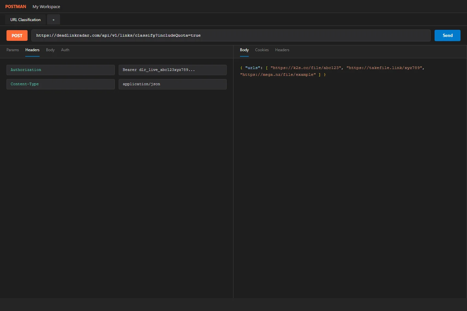Image resolution: width=467 pixels, height=311 pixels.
Task: Click the request URL input field
Action: pos(231,36)
